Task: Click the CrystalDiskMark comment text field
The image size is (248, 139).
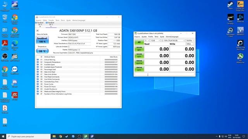Action: point(164,75)
